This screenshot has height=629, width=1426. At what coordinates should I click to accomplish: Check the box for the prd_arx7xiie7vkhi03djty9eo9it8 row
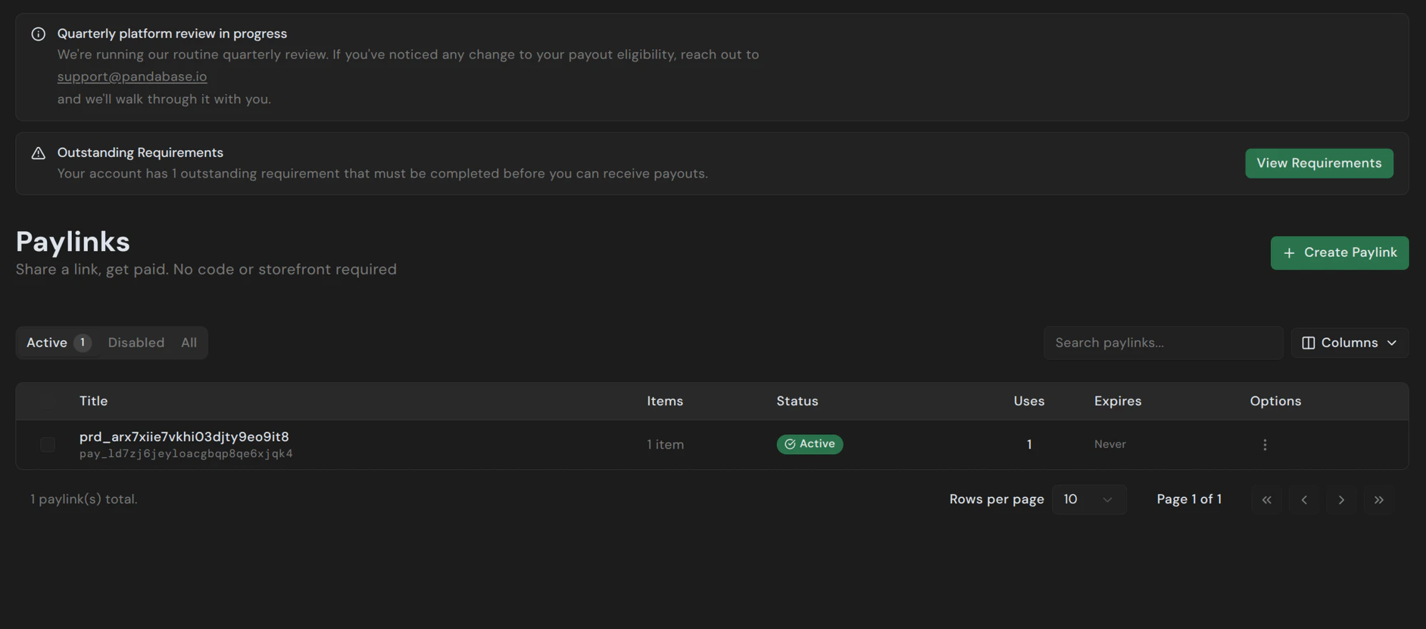point(48,445)
